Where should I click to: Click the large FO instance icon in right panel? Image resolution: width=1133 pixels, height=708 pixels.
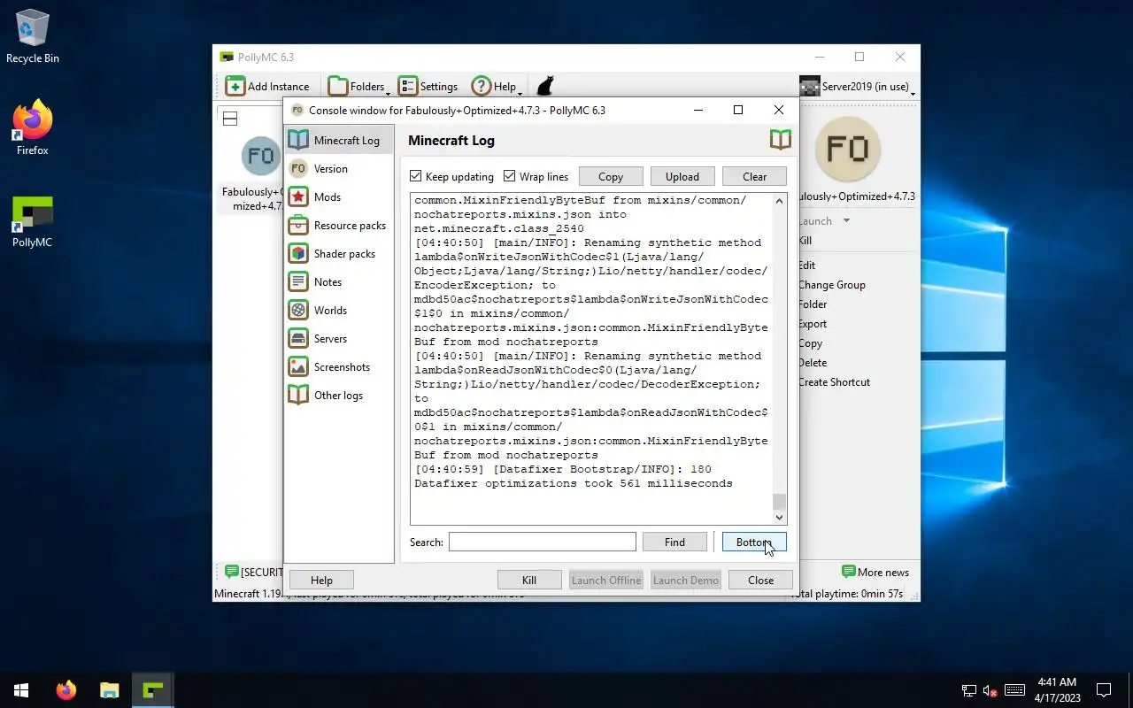pyautogui.click(x=847, y=149)
